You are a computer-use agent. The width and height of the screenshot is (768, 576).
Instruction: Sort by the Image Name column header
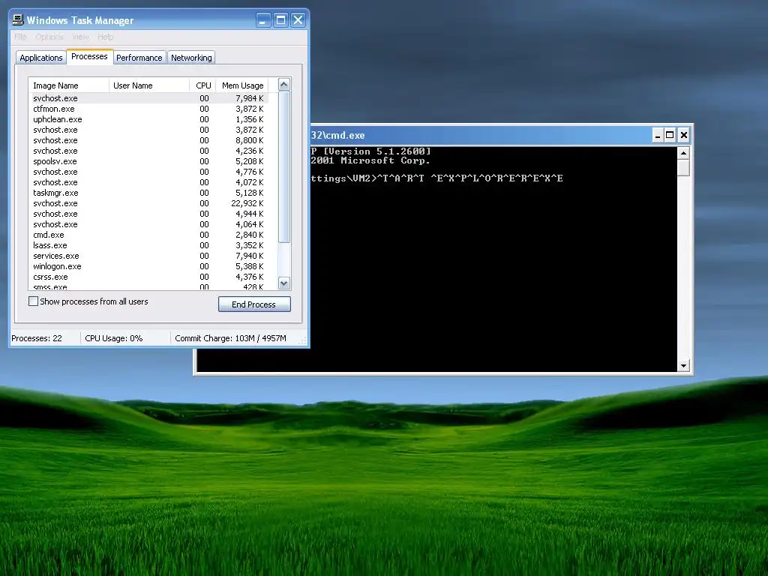(x=69, y=85)
